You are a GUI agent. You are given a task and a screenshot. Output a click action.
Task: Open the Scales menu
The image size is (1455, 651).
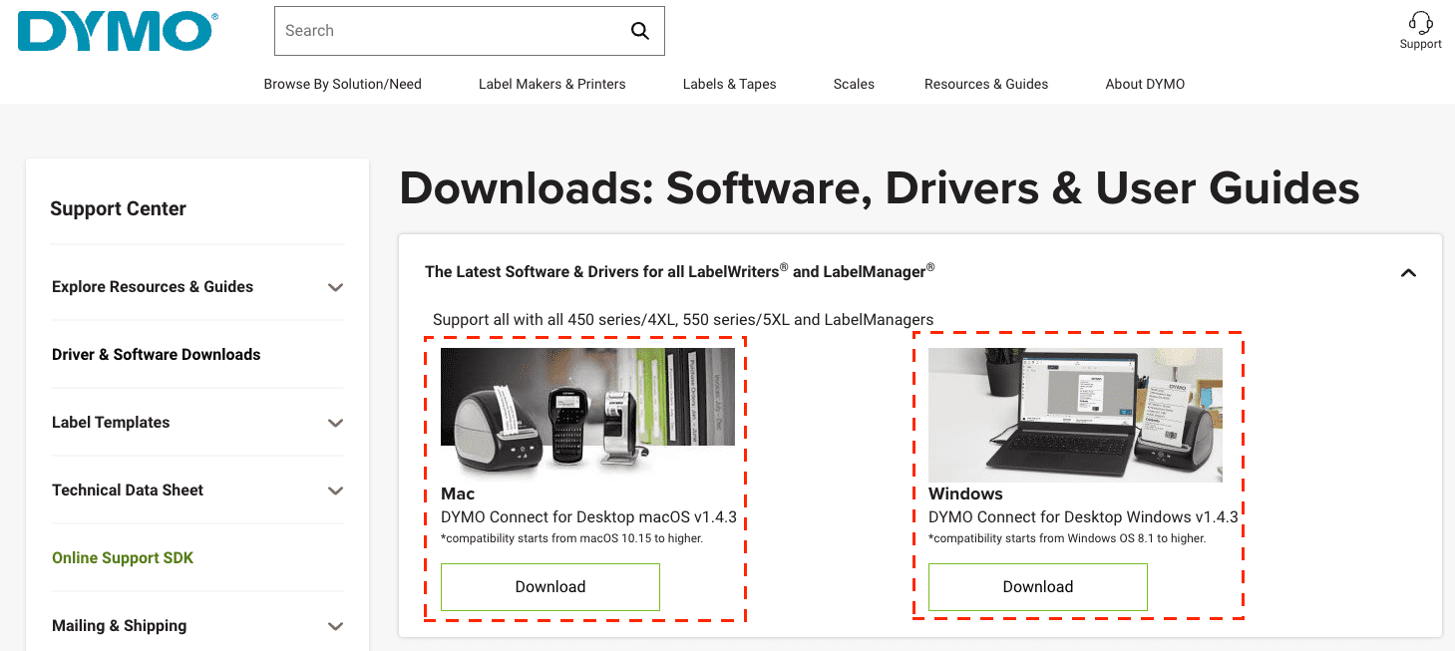tap(854, 84)
